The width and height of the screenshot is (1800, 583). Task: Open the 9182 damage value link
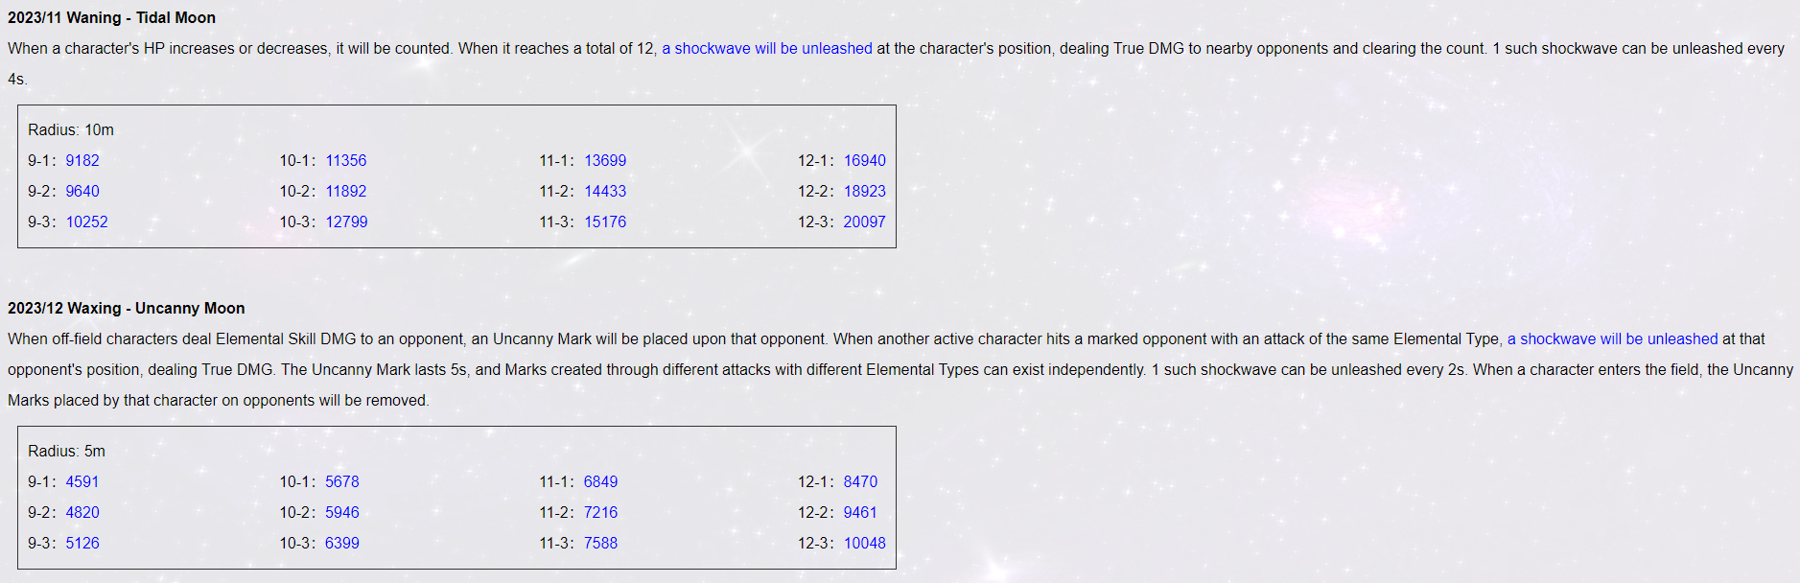pyautogui.click(x=82, y=160)
